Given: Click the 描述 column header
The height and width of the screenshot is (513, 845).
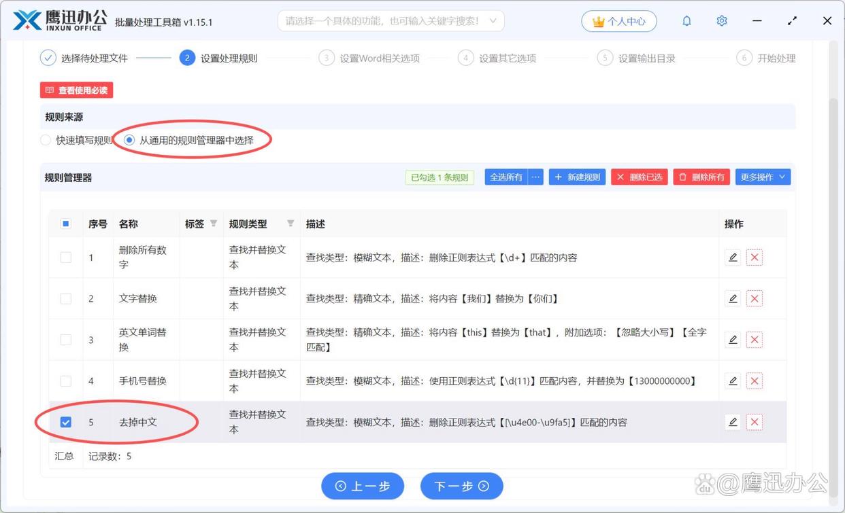Looking at the screenshot, I should [316, 224].
